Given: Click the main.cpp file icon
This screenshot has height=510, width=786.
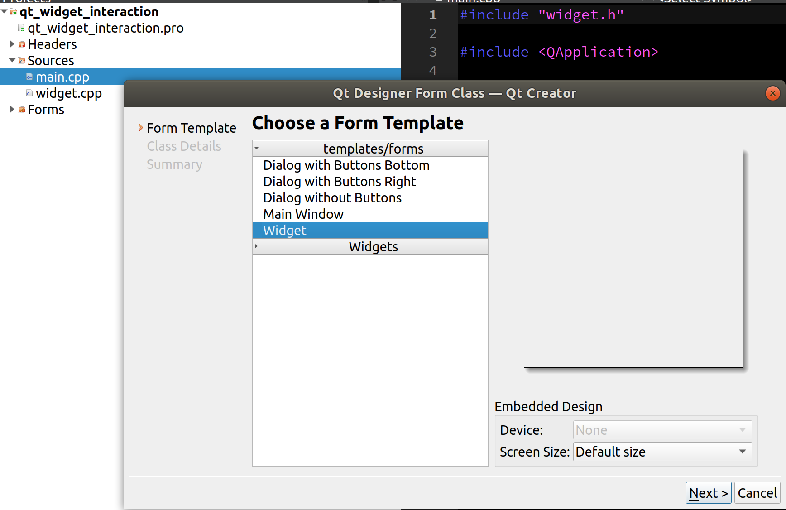Looking at the screenshot, I should (x=29, y=77).
